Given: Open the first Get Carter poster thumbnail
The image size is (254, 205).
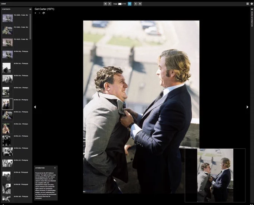Looking at the screenshot, I should (x=7, y=18).
